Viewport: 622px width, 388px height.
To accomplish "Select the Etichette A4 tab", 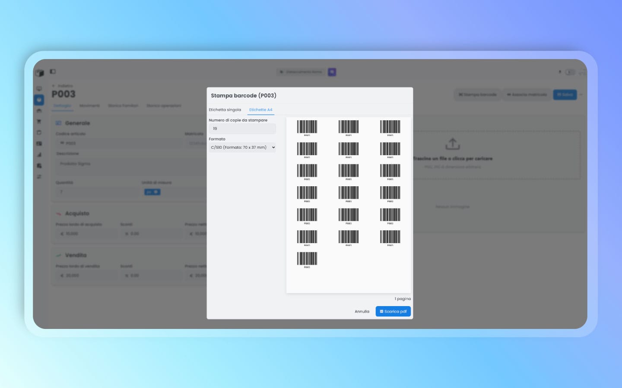I will click(261, 110).
